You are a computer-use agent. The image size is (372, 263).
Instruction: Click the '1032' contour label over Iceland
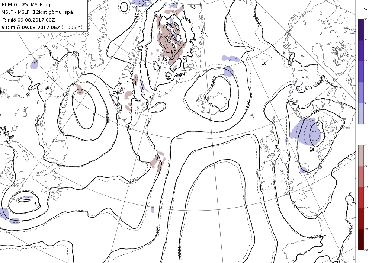point(214,81)
